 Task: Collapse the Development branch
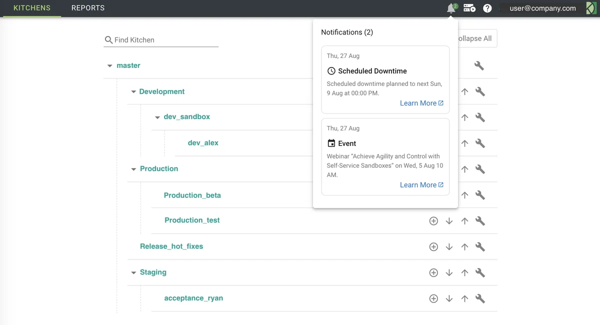(133, 92)
